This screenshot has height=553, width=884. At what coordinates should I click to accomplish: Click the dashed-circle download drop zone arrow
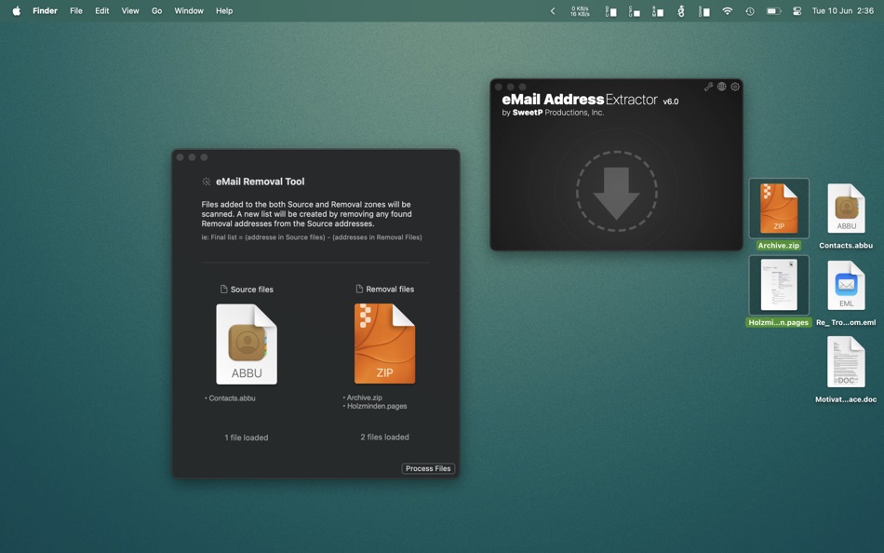pos(617,192)
